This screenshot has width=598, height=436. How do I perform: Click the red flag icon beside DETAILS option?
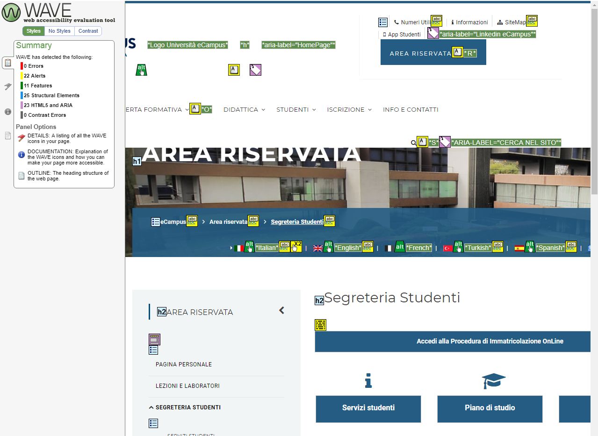[22, 138]
